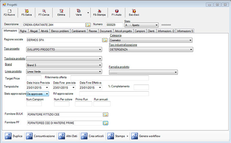
Task: Open search with F7-Cerca icon
Action: pyautogui.click(x=44, y=11)
